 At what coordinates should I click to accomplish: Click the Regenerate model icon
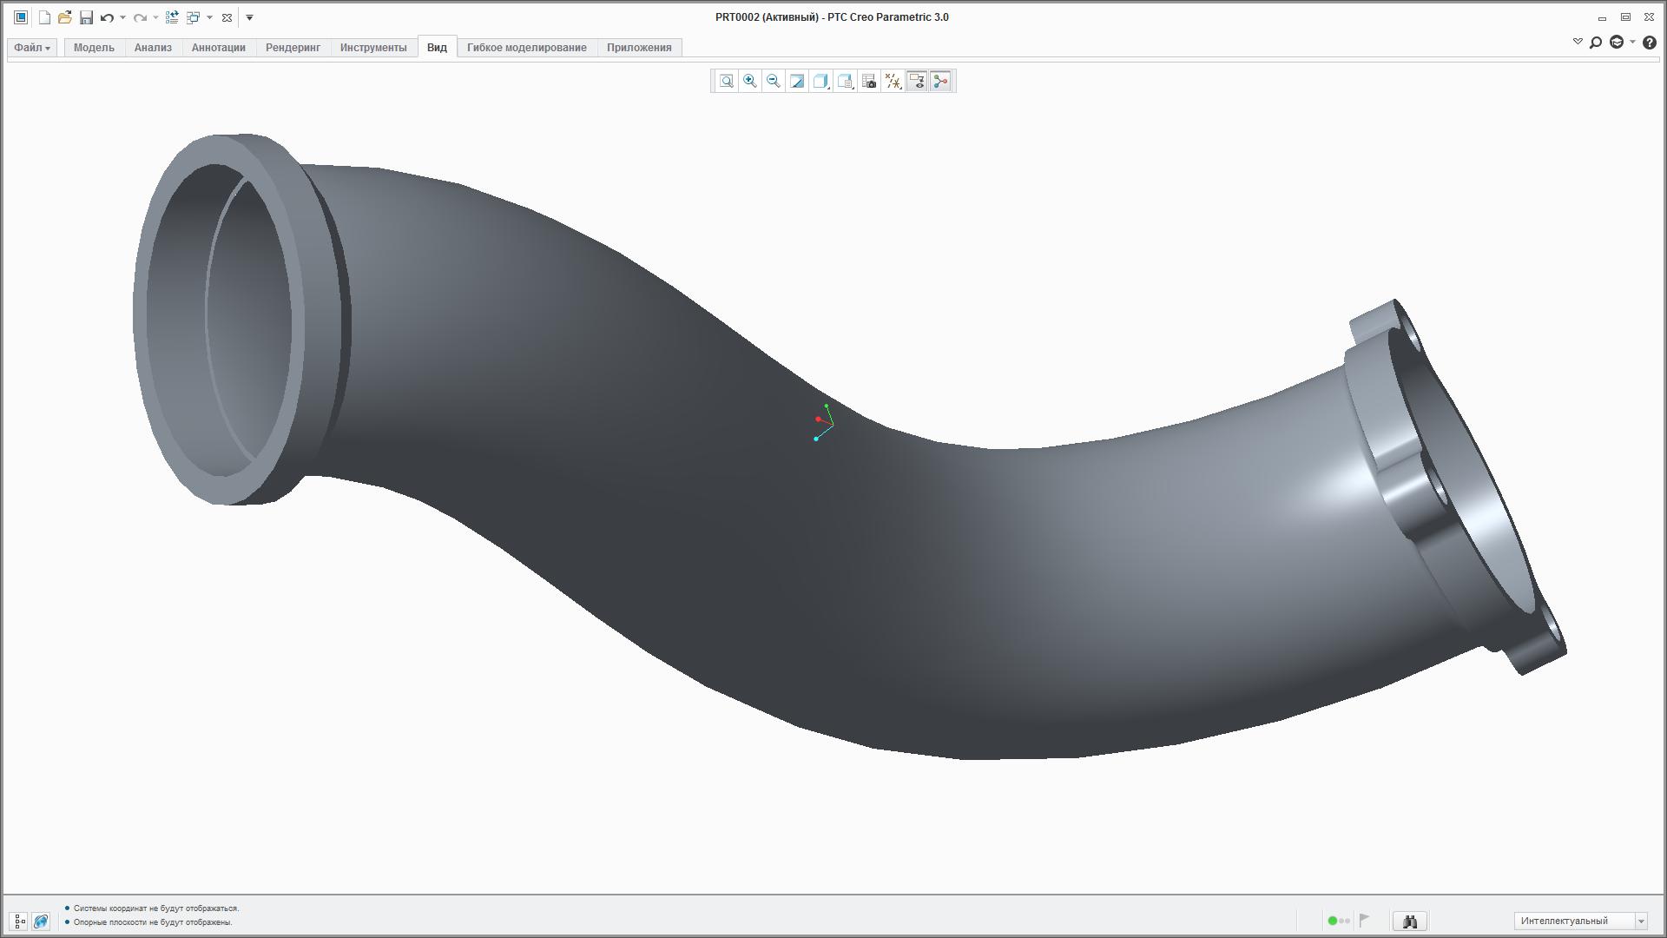click(x=172, y=17)
